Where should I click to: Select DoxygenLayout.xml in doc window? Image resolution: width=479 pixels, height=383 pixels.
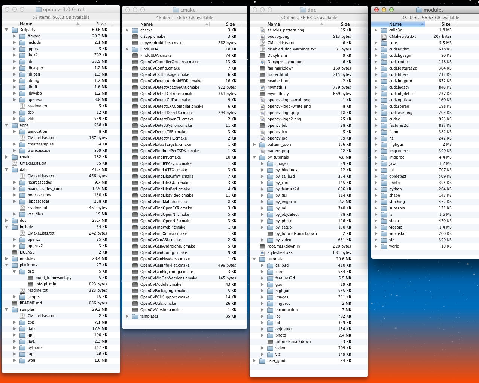(x=286, y=62)
